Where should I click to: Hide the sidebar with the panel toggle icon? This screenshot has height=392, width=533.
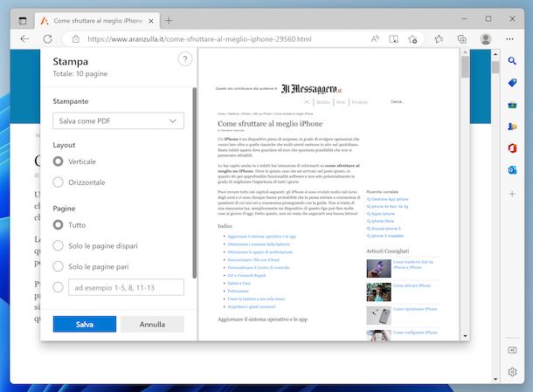512,350
